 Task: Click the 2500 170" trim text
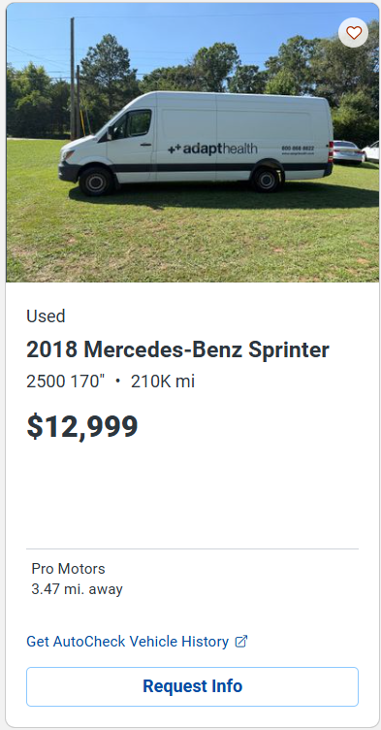[x=66, y=382]
